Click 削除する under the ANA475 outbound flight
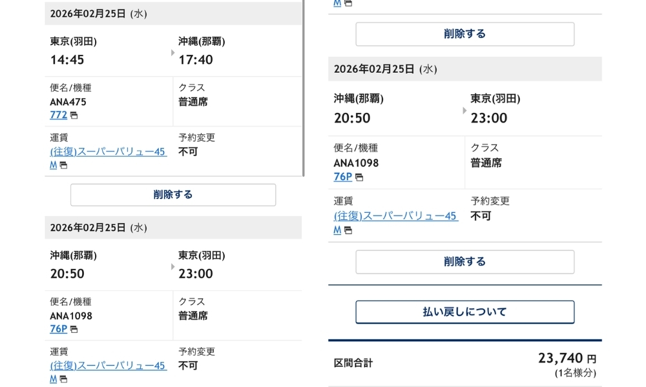The width and height of the screenshot is (646, 387). 172,195
